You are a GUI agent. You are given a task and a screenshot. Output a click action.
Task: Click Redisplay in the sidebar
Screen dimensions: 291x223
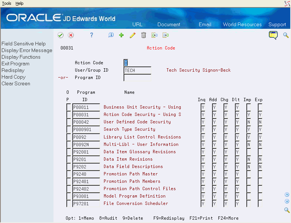(13, 71)
